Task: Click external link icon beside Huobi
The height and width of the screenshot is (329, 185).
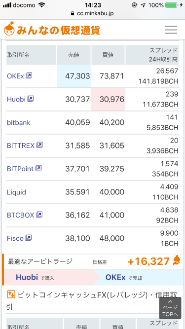Action: coord(31,99)
